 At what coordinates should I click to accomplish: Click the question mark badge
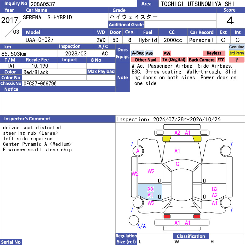[236, 60]
